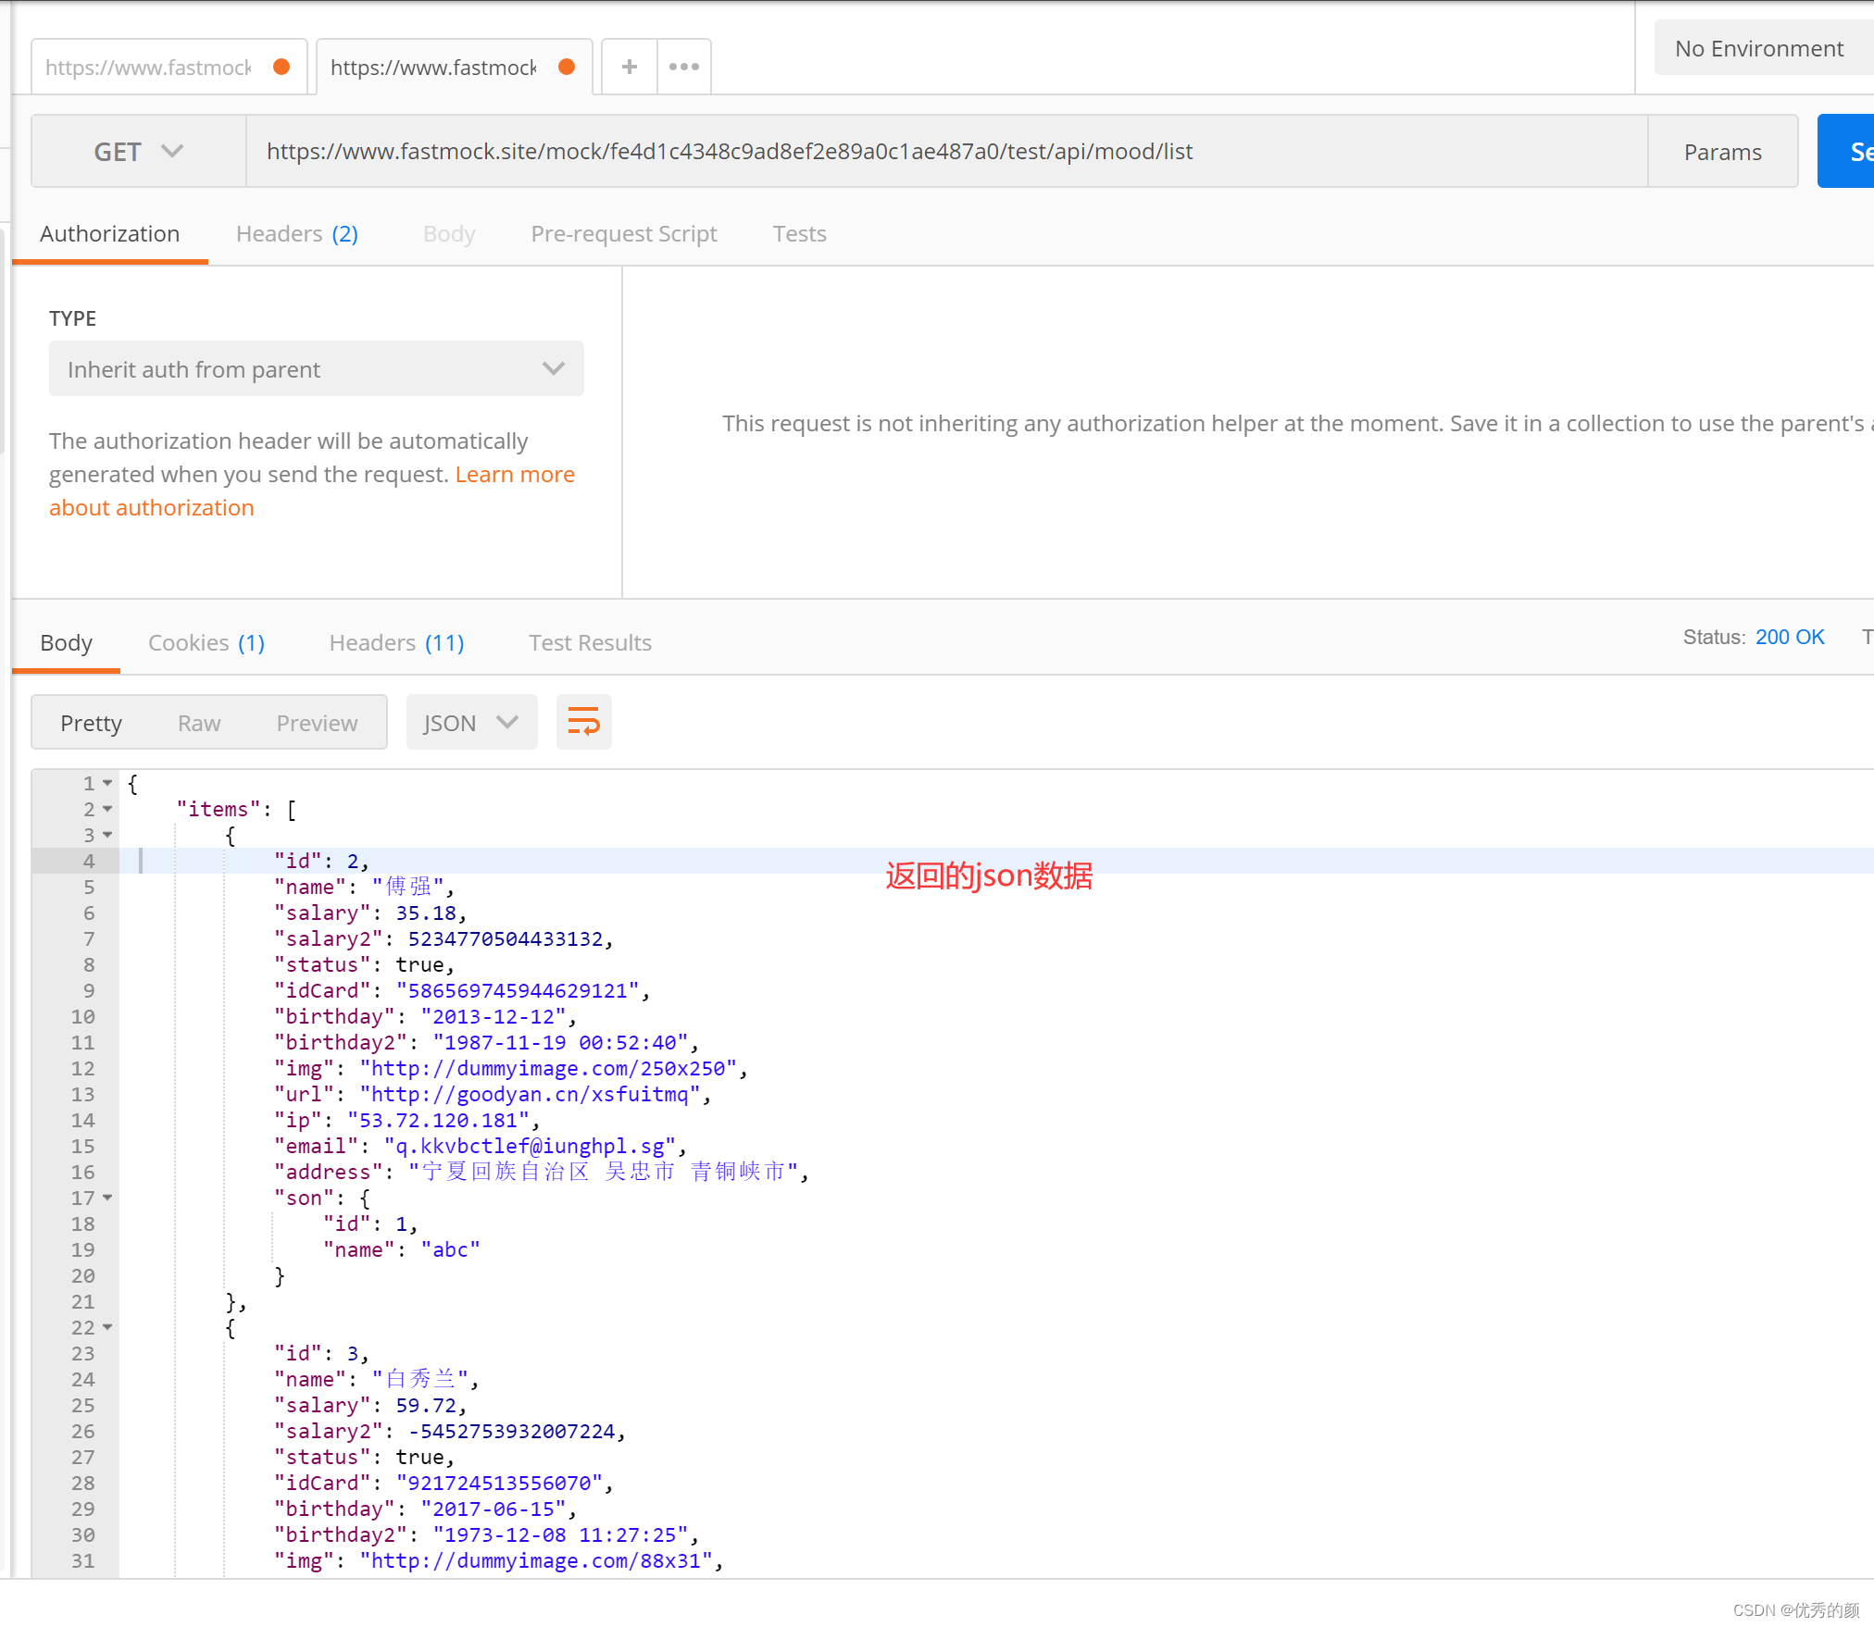Screen dimensions: 1874x1627
Task: Collapse the second item object at line 22
Action: 107,1327
